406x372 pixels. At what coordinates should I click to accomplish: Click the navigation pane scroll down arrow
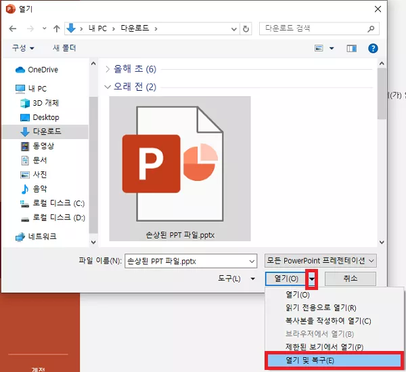point(93,242)
